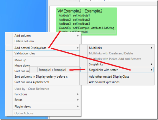Select Add SearchExpressions option

pos(117,82)
